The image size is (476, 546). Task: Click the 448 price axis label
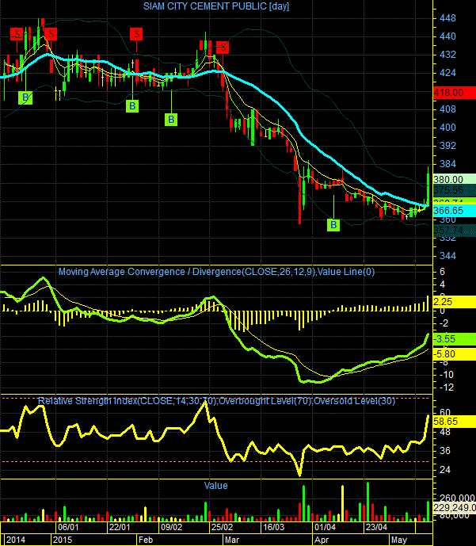[447, 18]
